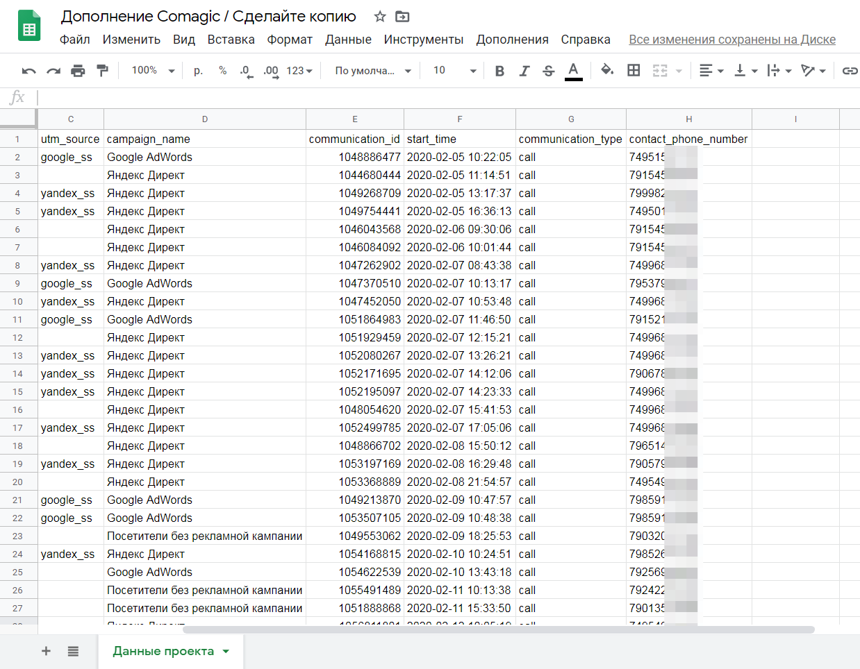Open the Вставка menu
860x669 pixels.
(231, 40)
